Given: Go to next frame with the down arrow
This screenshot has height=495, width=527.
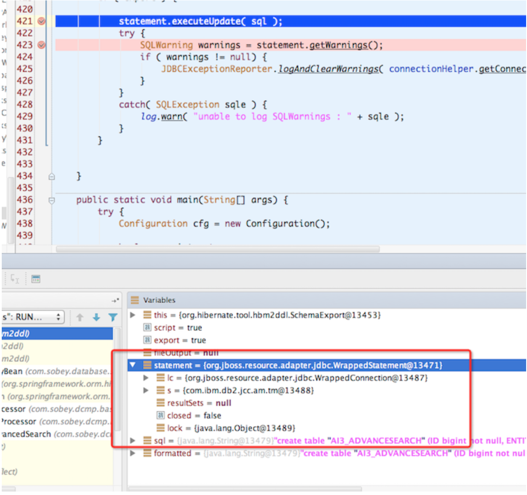Looking at the screenshot, I should (97, 317).
